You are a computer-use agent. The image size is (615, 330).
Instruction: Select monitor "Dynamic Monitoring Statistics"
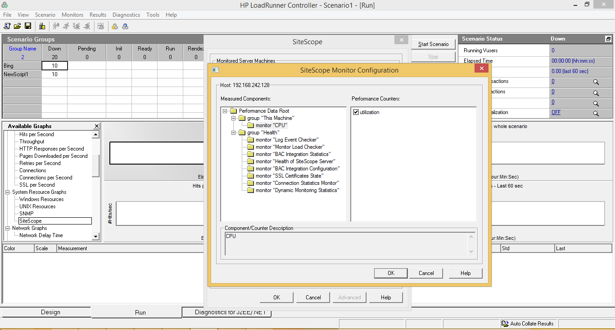click(x=298, y=190)
